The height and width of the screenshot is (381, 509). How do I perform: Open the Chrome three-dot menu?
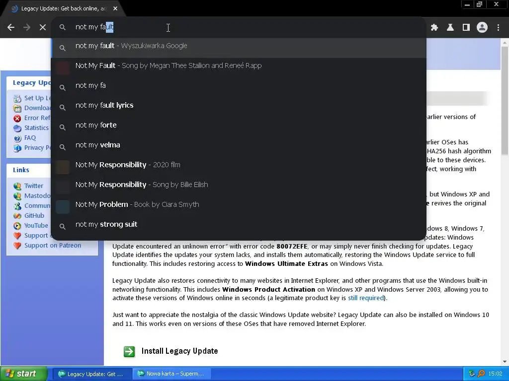[498, 27]
